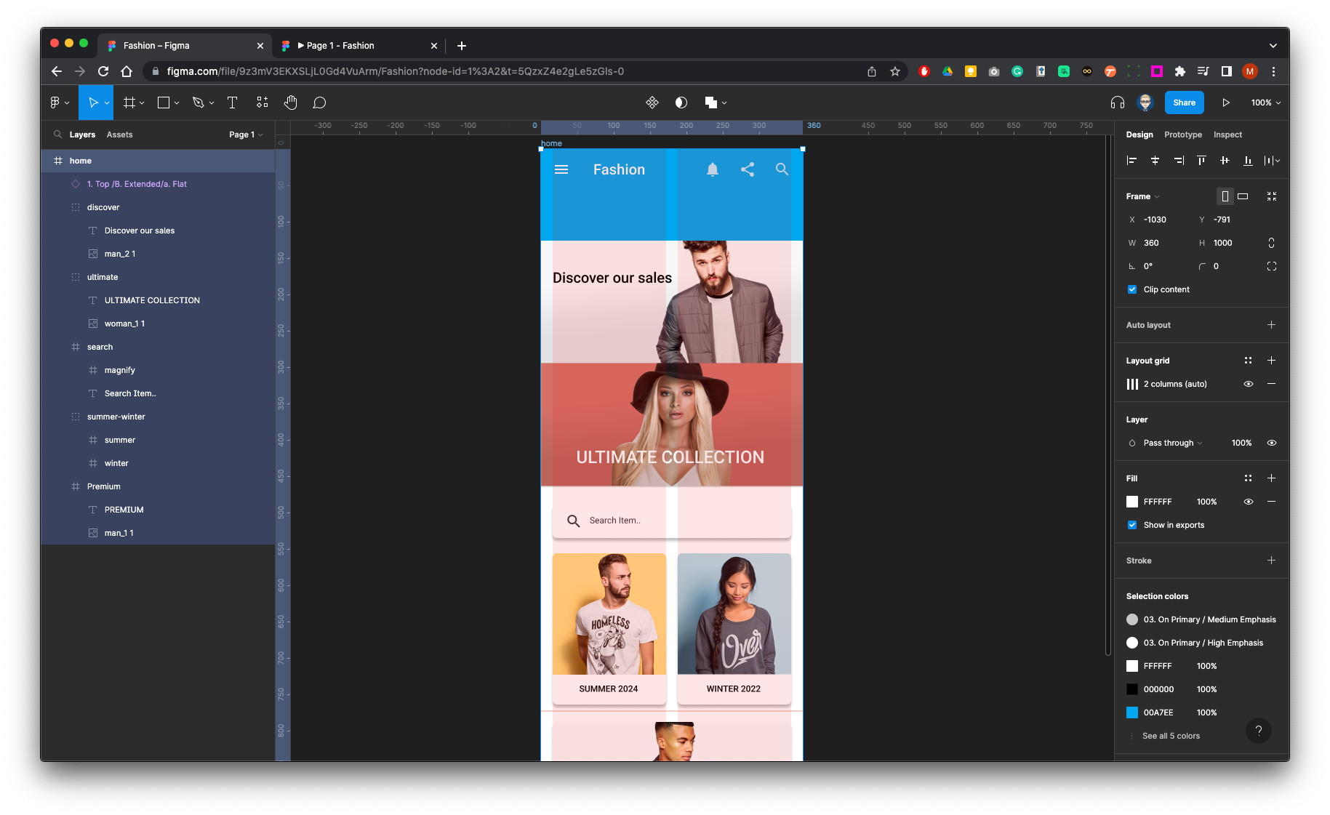Image resolution: width=1330 pixels, height=815 pixels.
Task: Expand the Frame tools dropdown arrow
Action: point(142,103)
